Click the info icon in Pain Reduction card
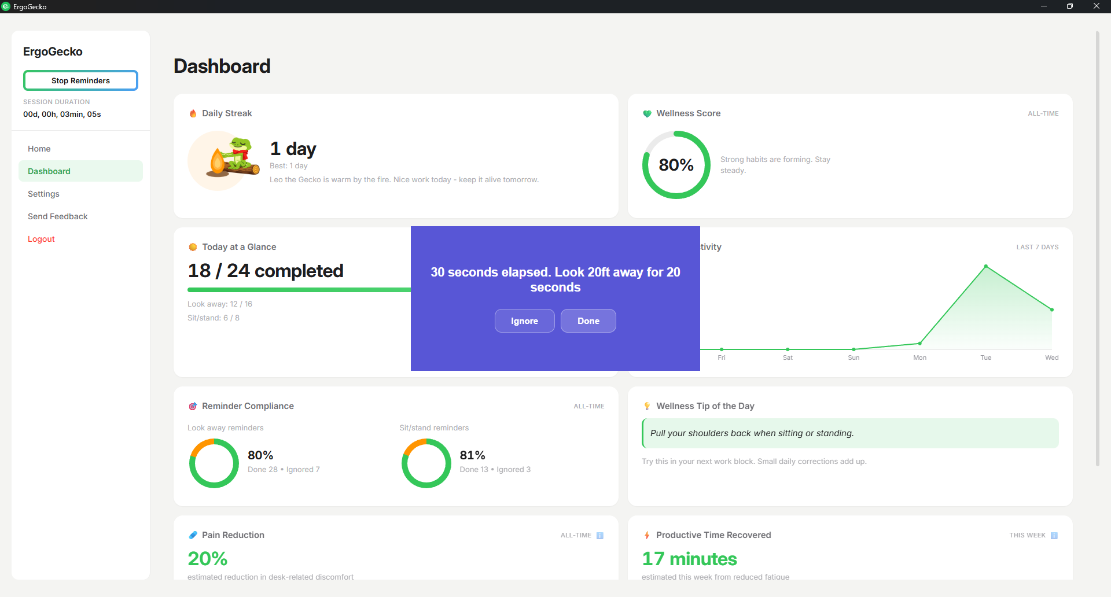 pos(599,536)
